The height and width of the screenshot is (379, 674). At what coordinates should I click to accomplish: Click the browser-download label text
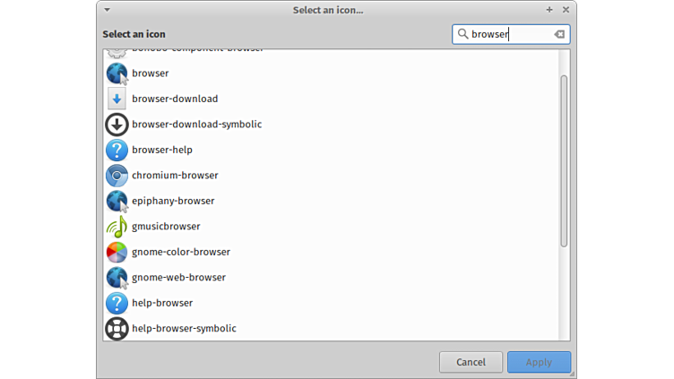click(175, 99)
